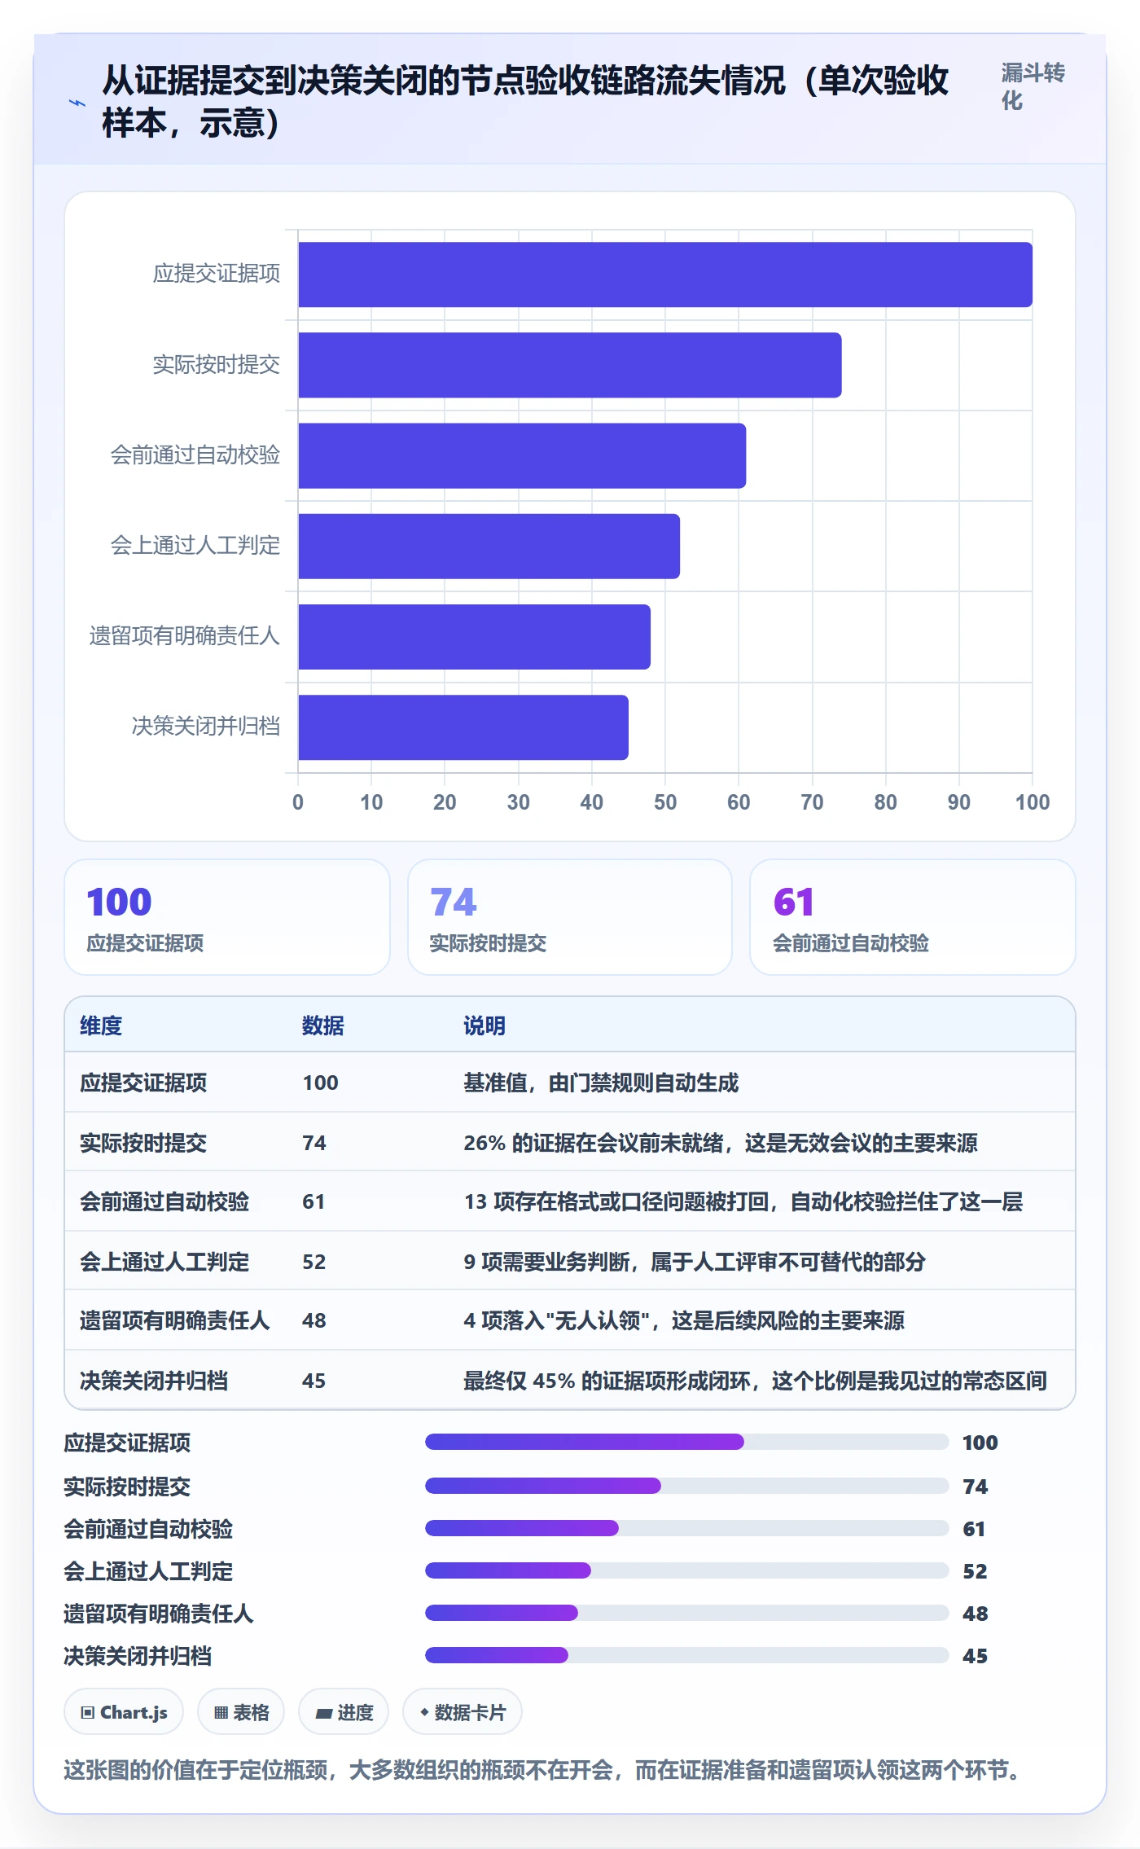
Task: Click the lightning bolt icon beside the title
Action: point(77,103)
